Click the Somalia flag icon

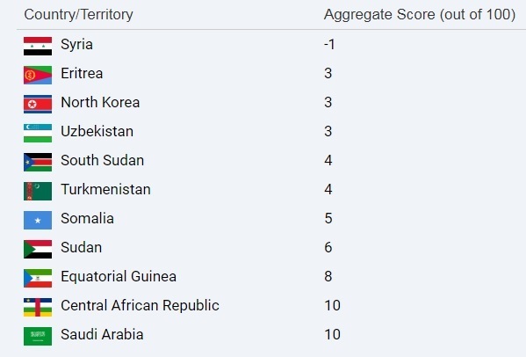tap(38, 220)
